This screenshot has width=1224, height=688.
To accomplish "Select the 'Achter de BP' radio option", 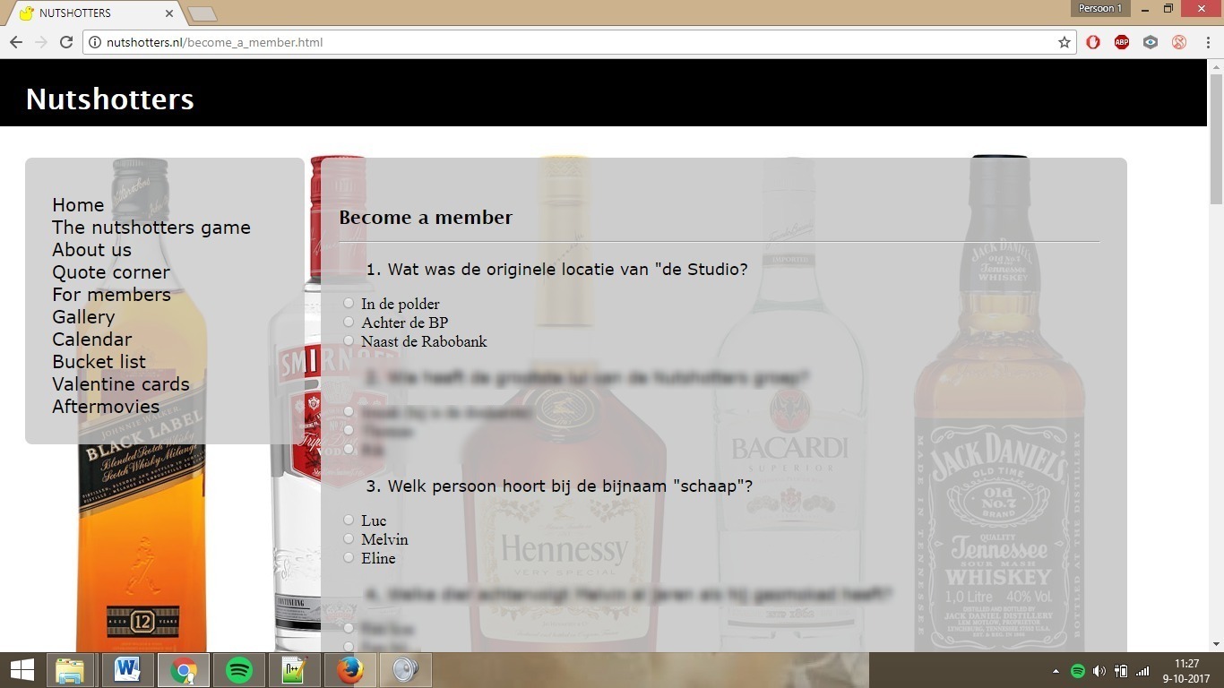I will [x=349, y=322].
